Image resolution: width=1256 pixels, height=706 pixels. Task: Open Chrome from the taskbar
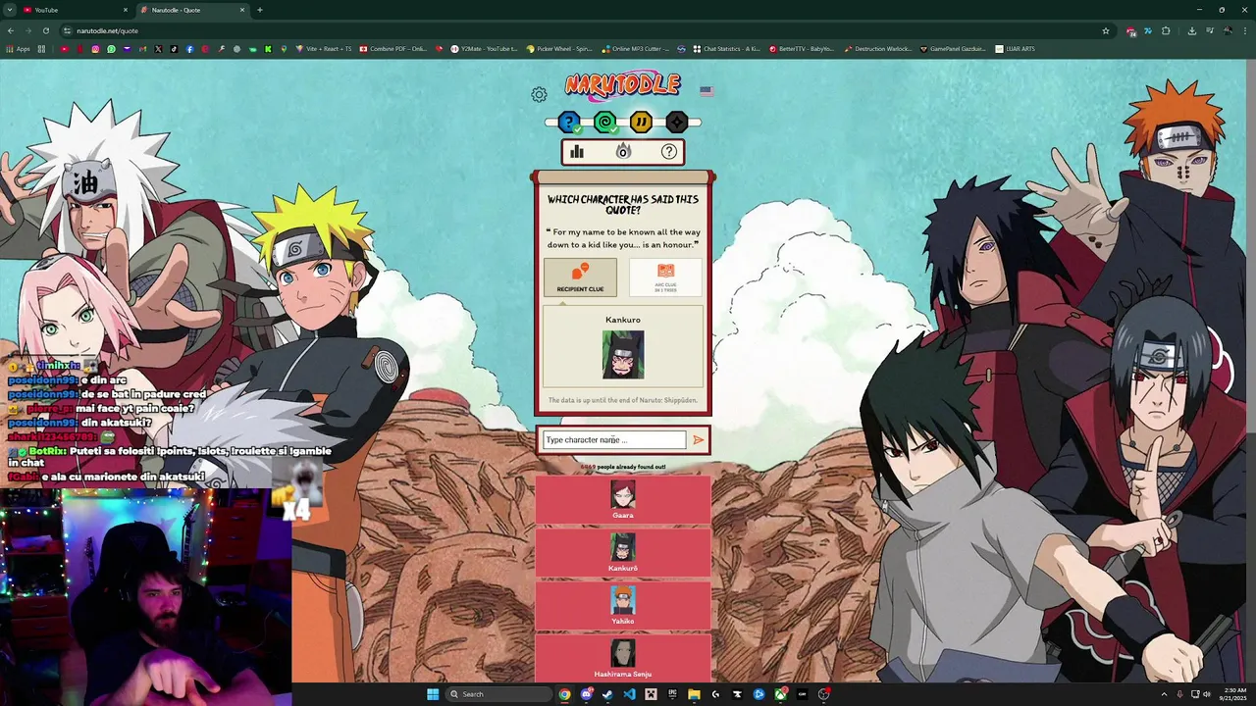pos(564,694)
